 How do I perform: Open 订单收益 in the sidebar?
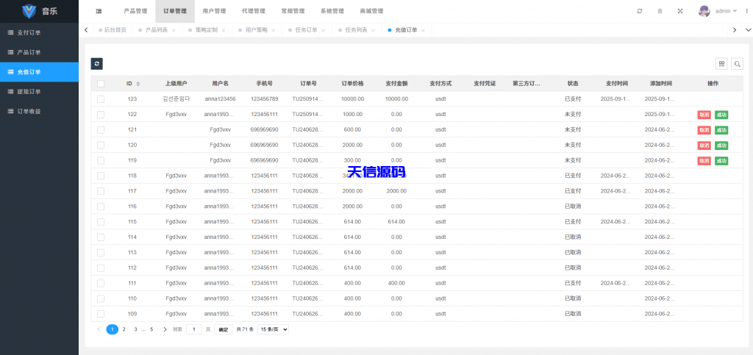pyautogui.click(x=39, y=111)
